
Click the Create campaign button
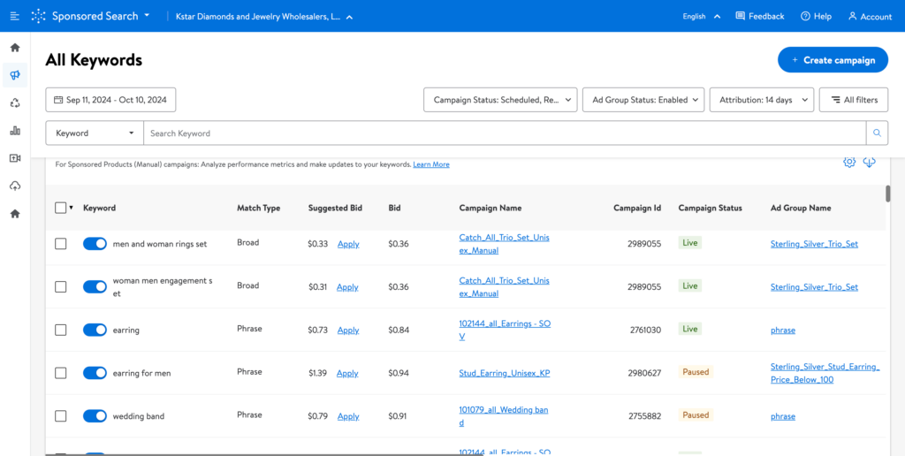pyautogui.click(x=833, y=60)
